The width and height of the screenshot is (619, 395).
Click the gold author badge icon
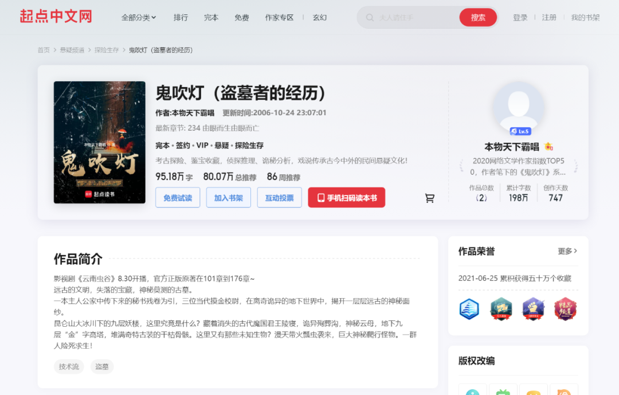(x=549, y=147)
